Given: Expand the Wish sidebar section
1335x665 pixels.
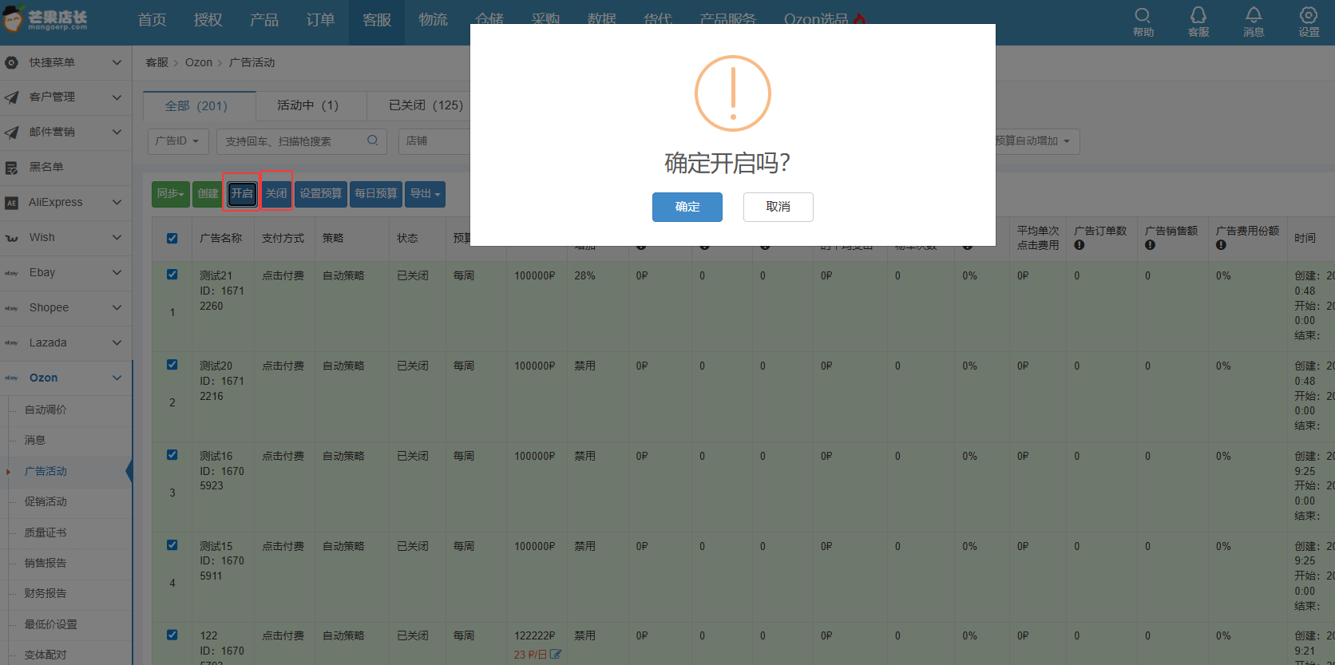Looking at the screenshot, I should click(117, 238).
